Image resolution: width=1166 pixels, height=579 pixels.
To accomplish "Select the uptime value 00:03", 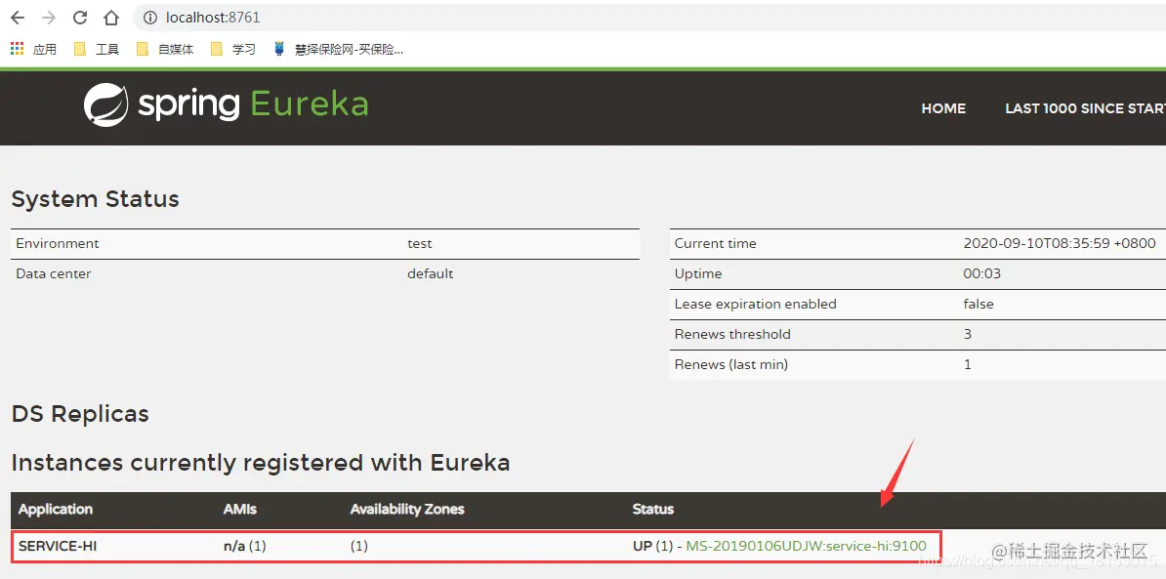I will click(981, 273).
